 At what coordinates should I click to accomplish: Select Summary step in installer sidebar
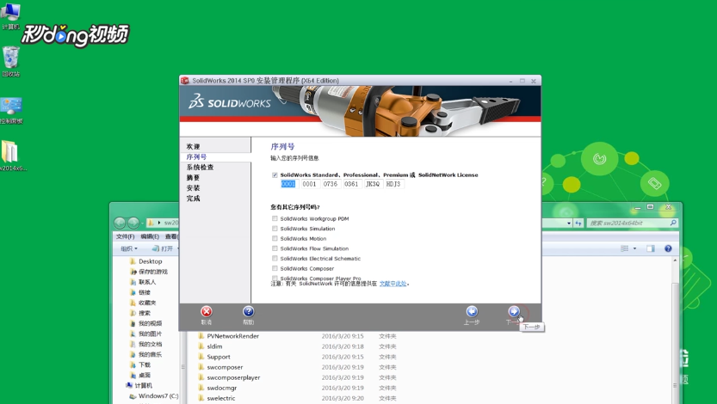193,178
